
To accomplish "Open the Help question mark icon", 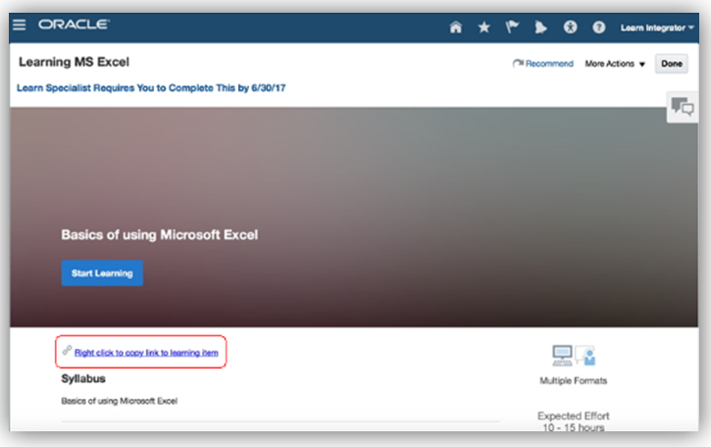I will coord(598,27).
